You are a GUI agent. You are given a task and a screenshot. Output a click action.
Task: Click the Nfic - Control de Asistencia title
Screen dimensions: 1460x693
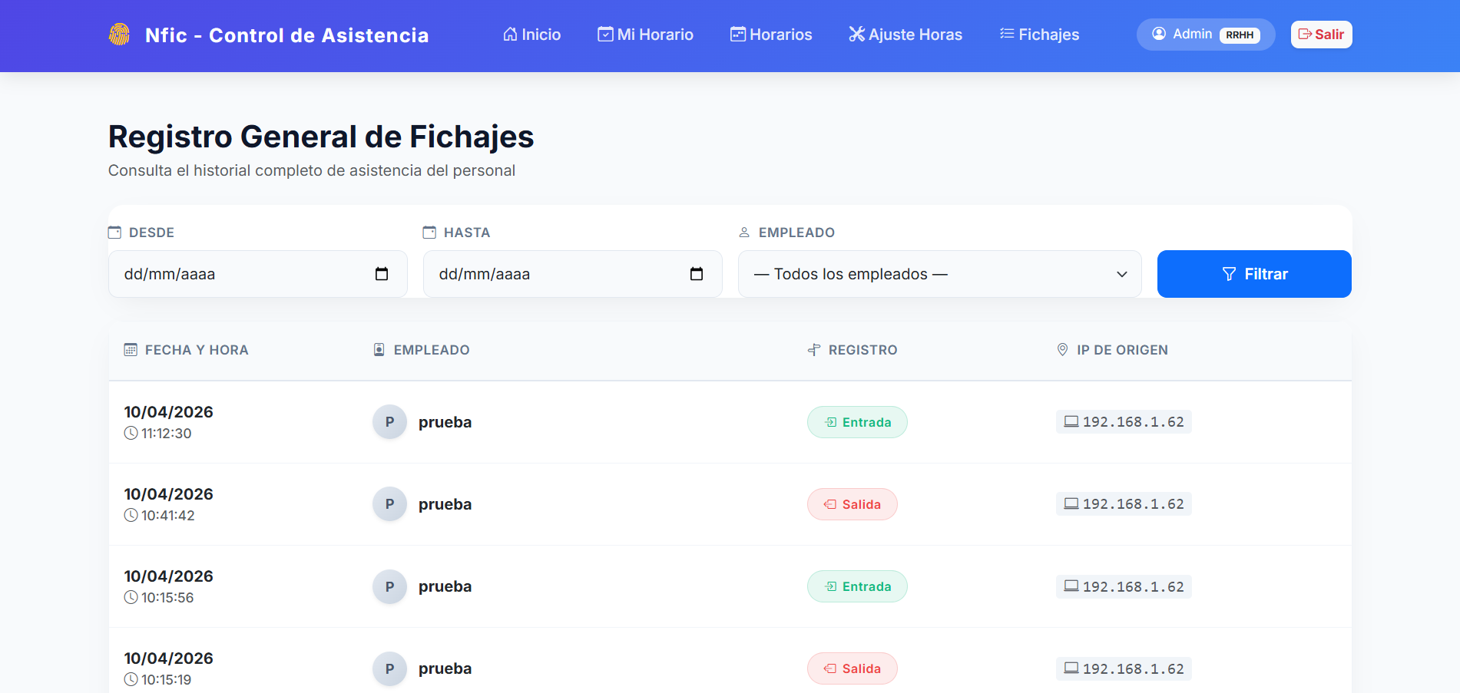(x=287, y=35)
